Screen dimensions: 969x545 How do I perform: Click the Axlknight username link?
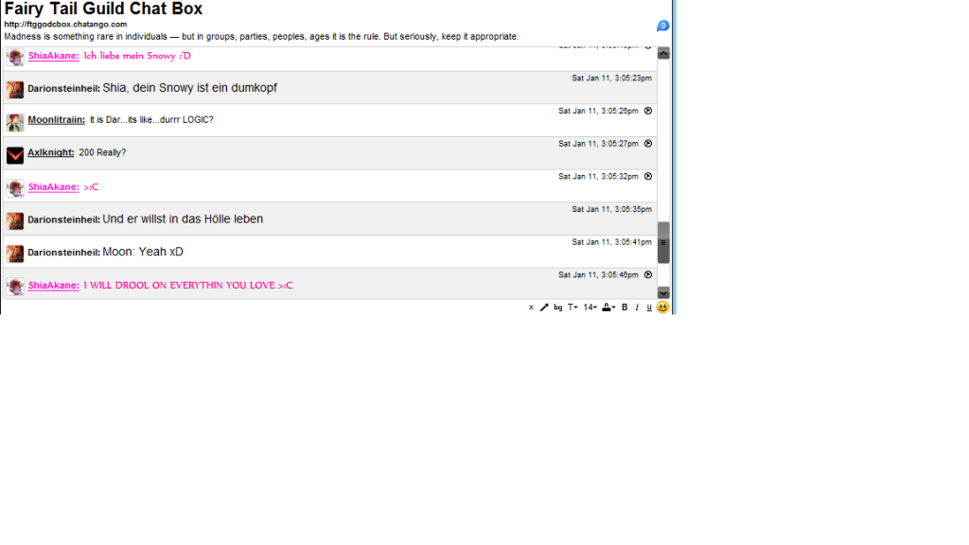(x=50, y=152)
